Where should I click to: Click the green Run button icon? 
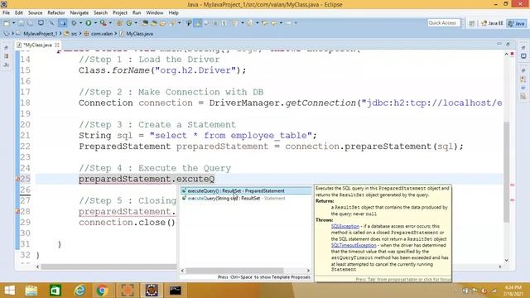coord(89,23)
